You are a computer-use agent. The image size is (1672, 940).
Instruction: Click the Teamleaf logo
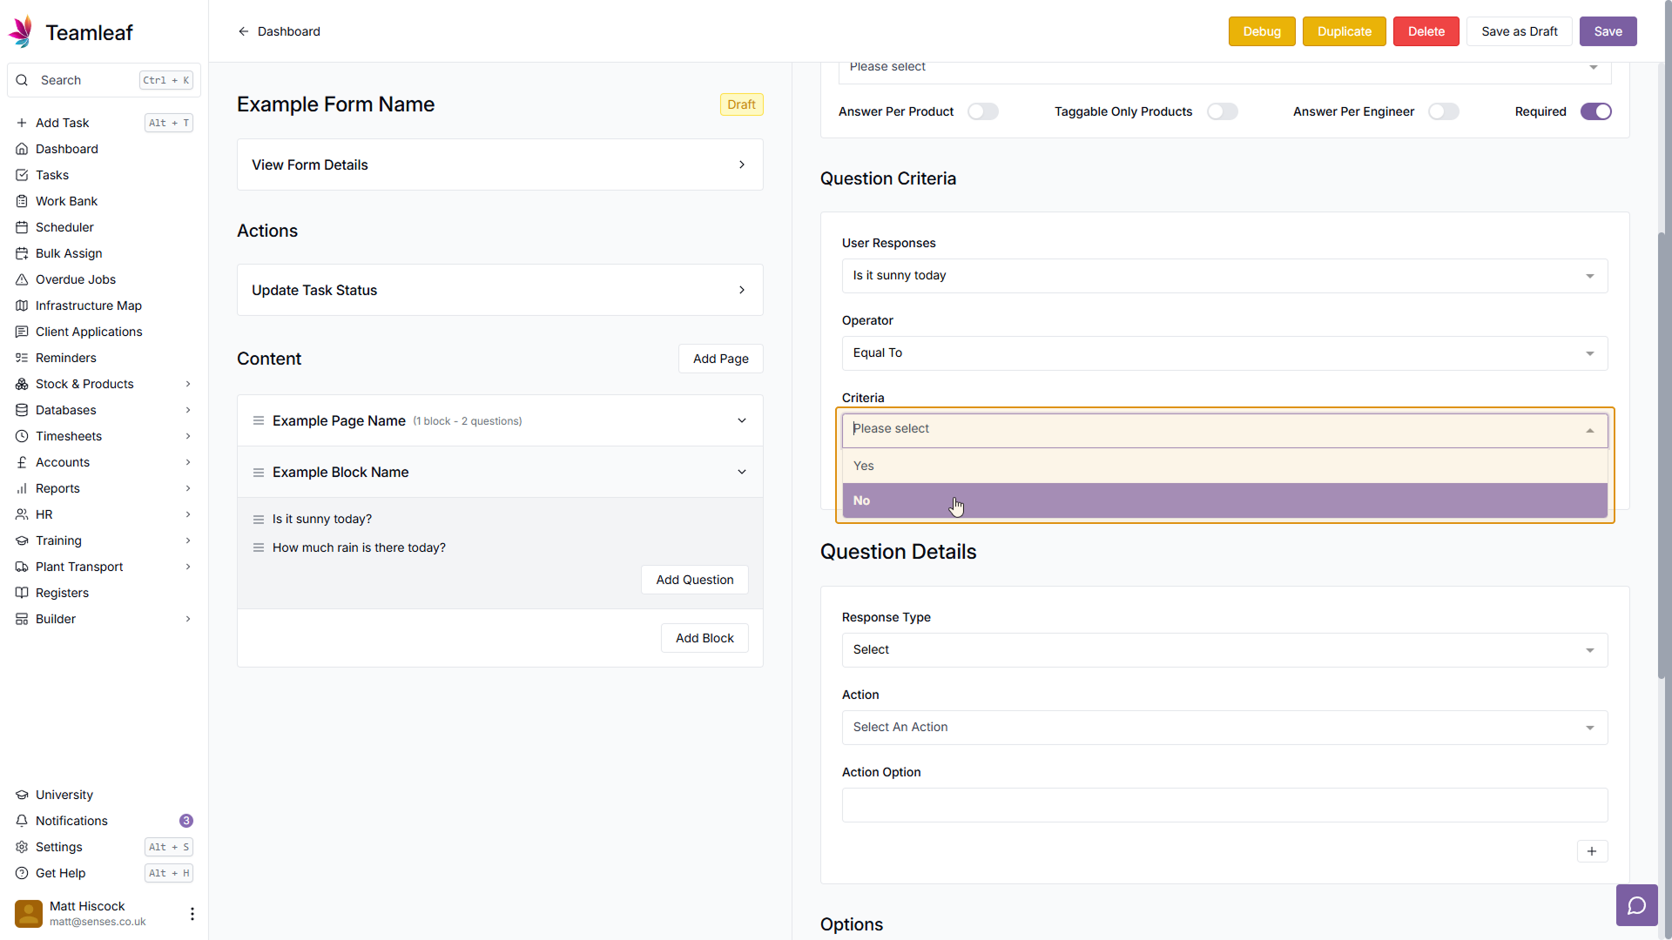[x=21, y=31]
